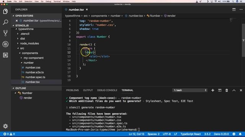This screenshot has height=137, width=245.
Task: Collapse the typewithme folder
Action: point(26,29)
